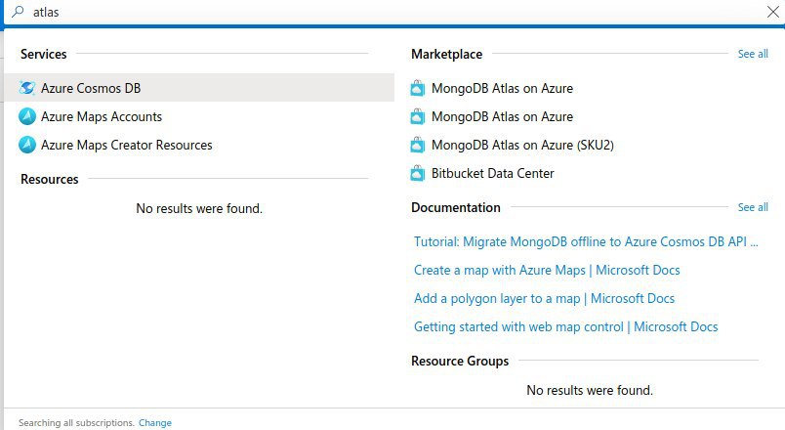Click the Bitbucket Data Center marketplace icon

coord(417,173)
